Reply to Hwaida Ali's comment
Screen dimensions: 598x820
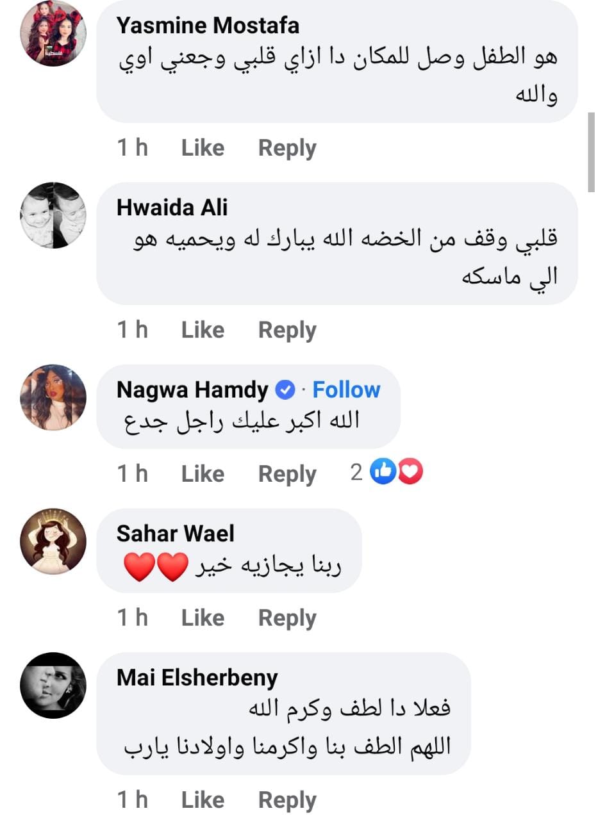click(287, 330)
